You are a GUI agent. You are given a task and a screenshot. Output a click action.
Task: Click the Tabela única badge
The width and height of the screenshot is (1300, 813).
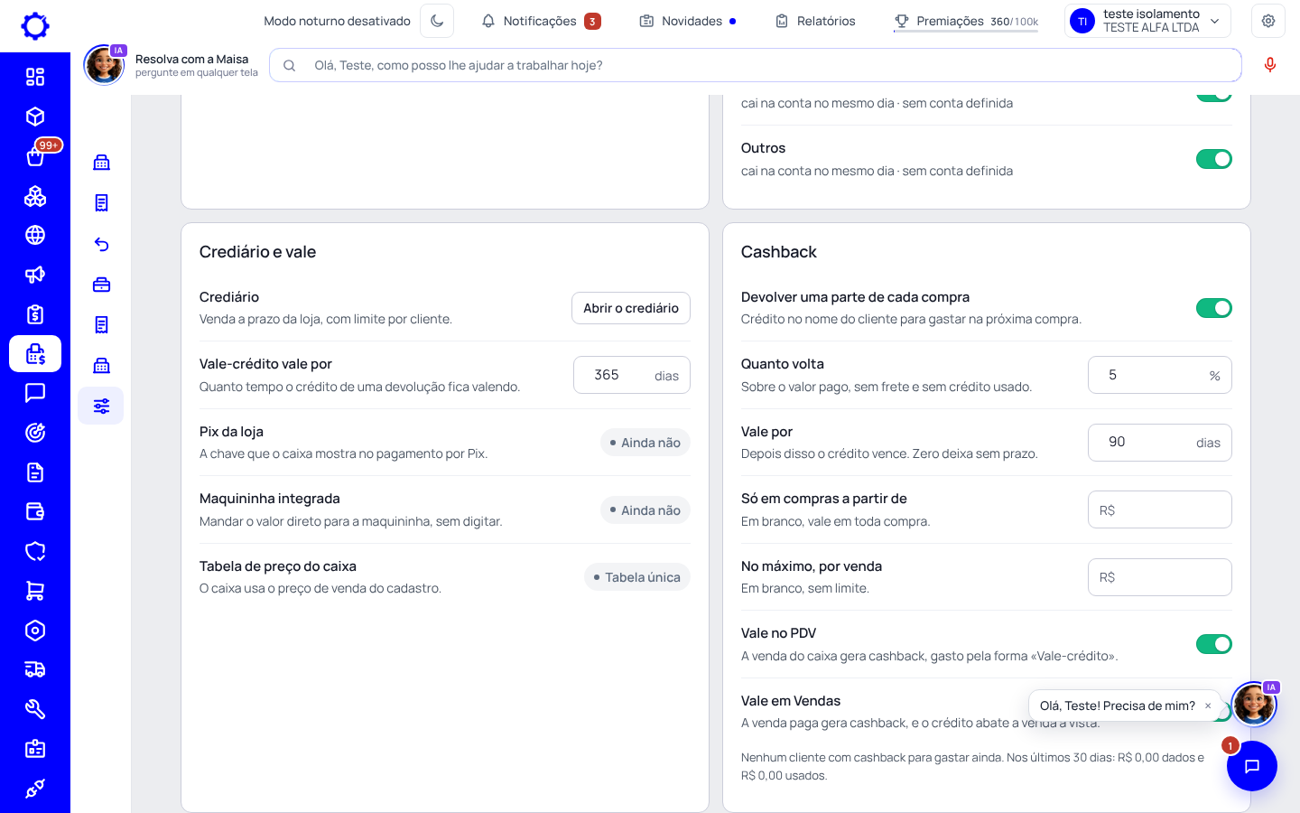pyautogui.click(x=637, y=577)
